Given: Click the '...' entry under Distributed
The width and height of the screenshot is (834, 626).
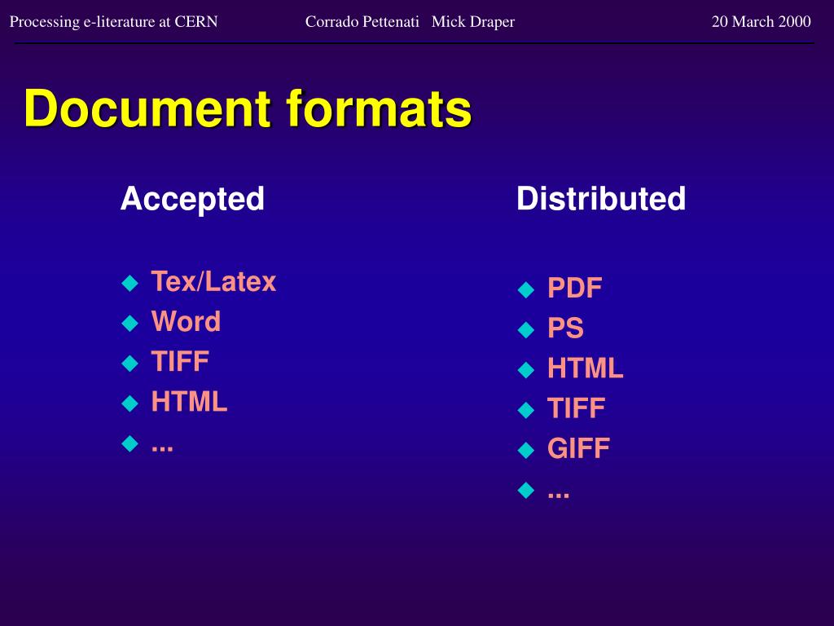Looking at the screenshot, I should pos(559,495).
